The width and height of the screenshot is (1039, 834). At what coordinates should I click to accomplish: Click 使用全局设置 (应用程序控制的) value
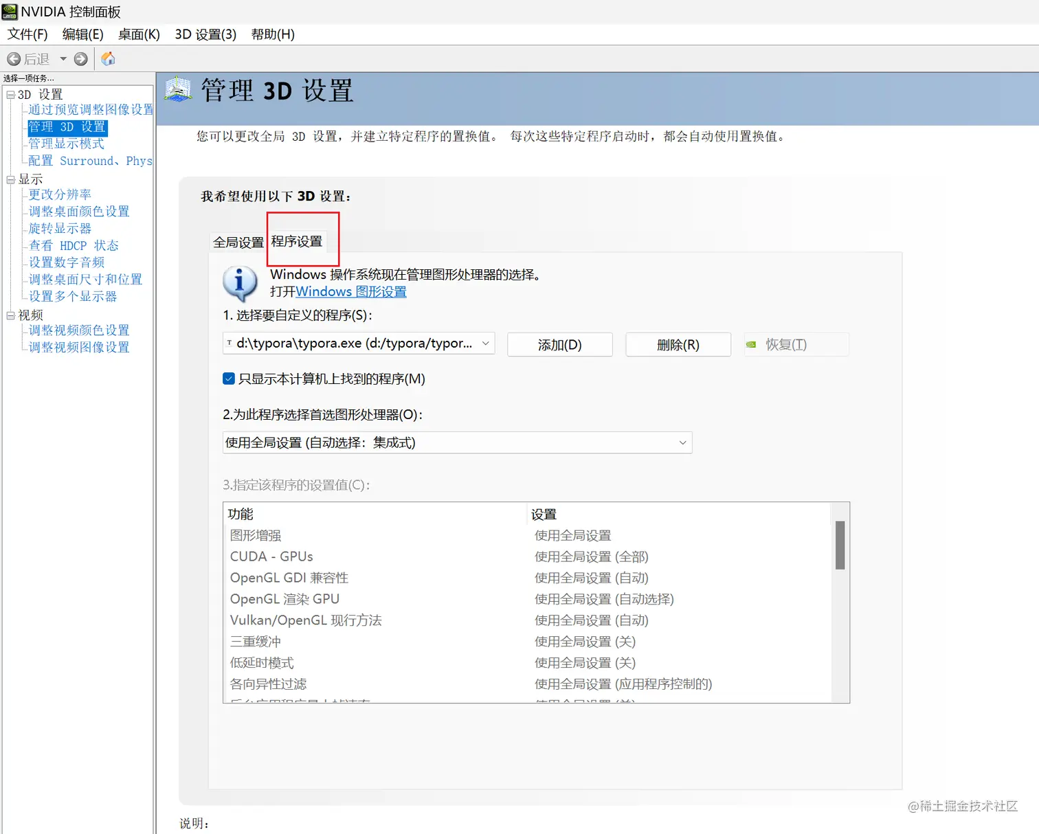623,685
